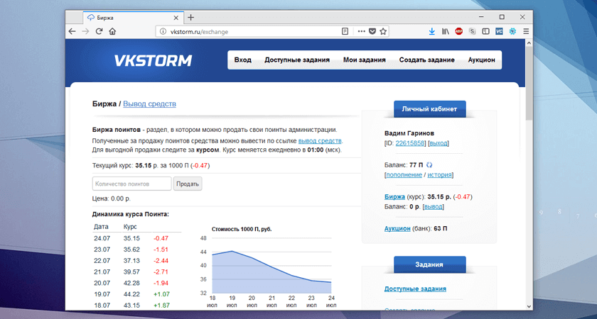Click the вывод средств link in description
Screen dimensions: 597x319
tap(320, 141)
